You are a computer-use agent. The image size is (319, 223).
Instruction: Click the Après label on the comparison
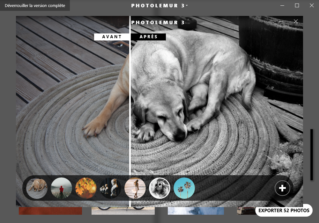point(148,37)
